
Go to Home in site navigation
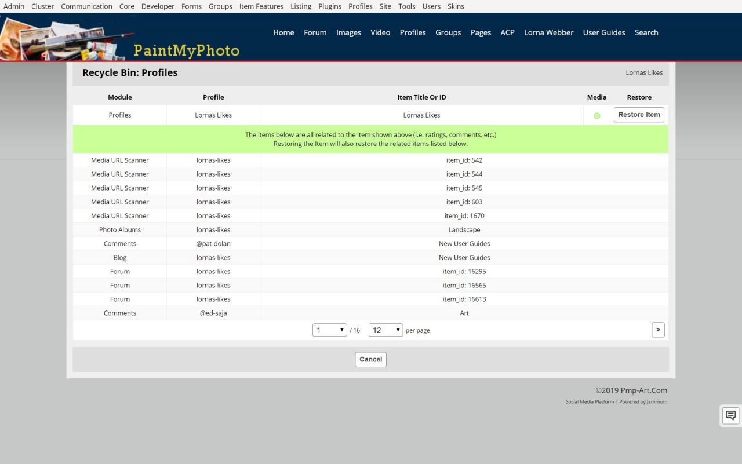point(283,32)
